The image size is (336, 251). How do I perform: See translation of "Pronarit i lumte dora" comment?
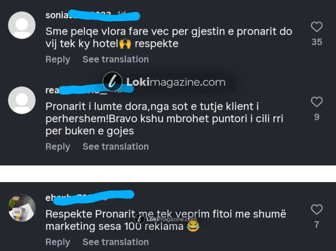[x=115, y=147]
